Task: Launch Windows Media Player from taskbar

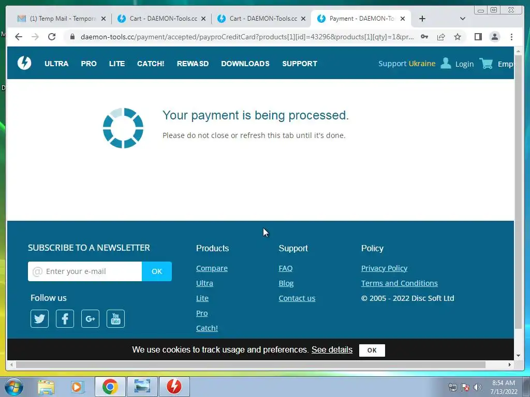Action: [77, 387]
